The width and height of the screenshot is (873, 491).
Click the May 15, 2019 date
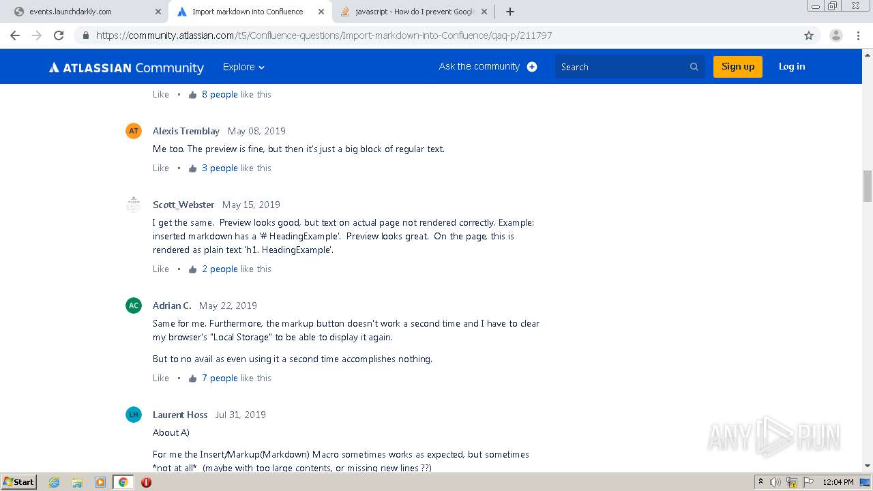click(251, 205)
